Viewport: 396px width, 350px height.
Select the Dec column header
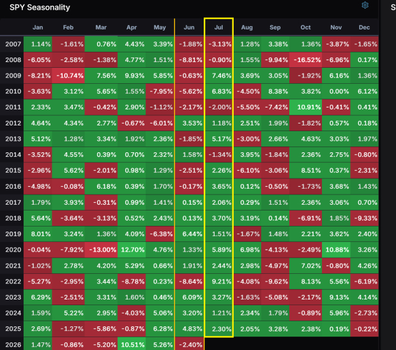point(365,28)
